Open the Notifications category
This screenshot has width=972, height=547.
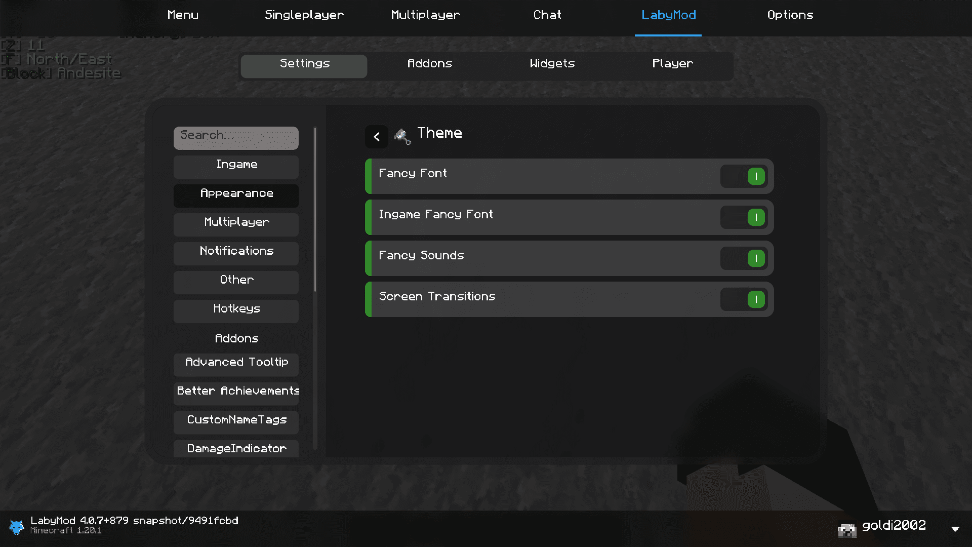click(236, 253)
